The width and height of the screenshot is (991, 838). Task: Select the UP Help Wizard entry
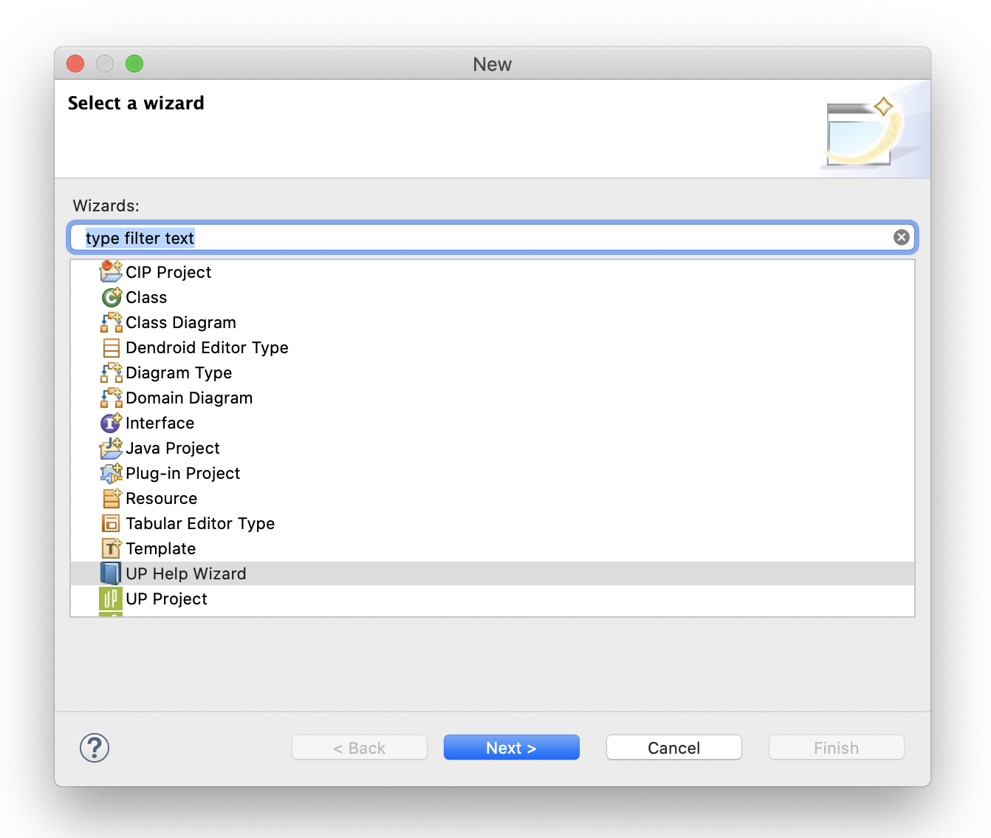click(x=186, y=574)
